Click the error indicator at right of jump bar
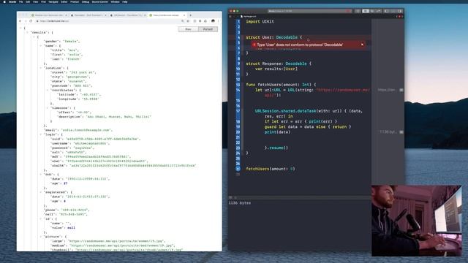Viewport: 468px width, 263px height. click(399, 16)
